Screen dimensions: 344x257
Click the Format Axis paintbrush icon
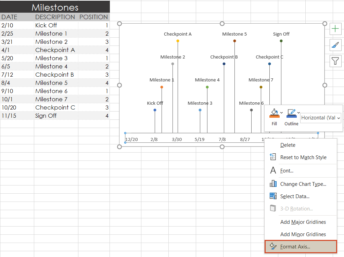coord(273,246)
